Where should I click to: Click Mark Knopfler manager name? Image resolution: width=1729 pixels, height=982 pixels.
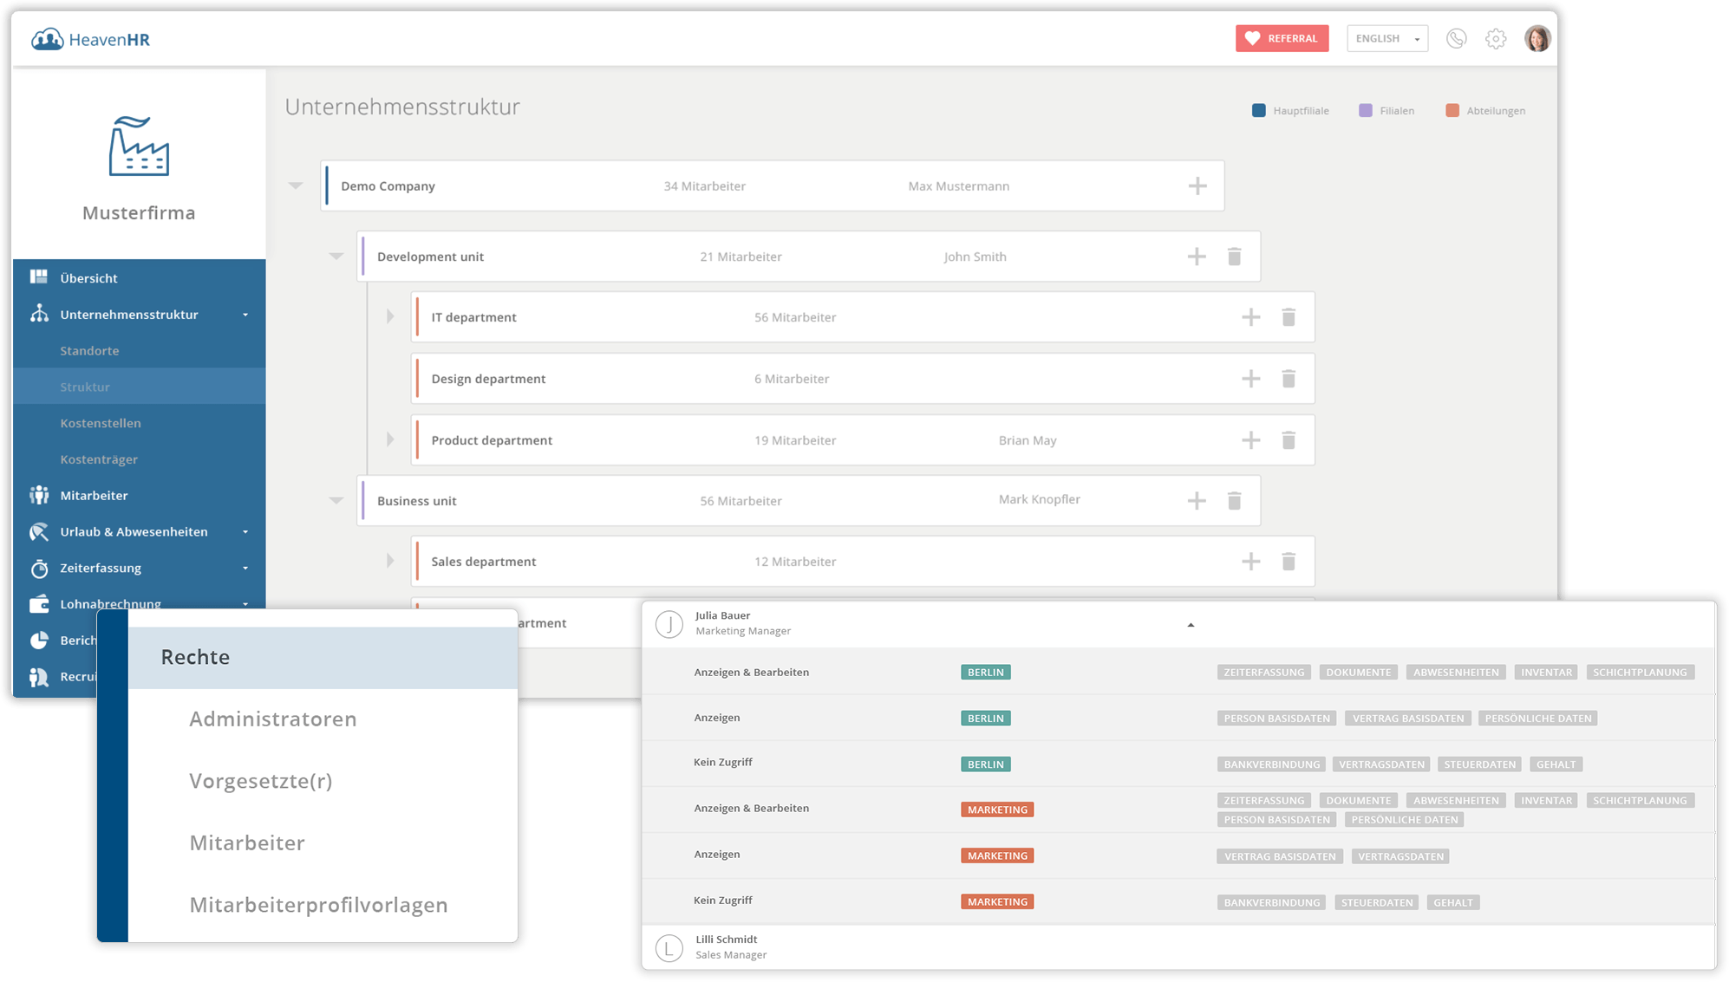coord(1040,499)
